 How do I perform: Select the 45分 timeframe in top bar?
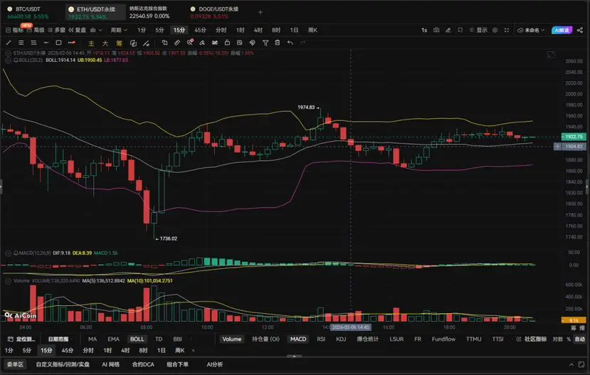pos(200,30)
